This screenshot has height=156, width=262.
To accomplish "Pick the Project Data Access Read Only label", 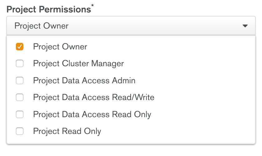I will pos(92,115).
